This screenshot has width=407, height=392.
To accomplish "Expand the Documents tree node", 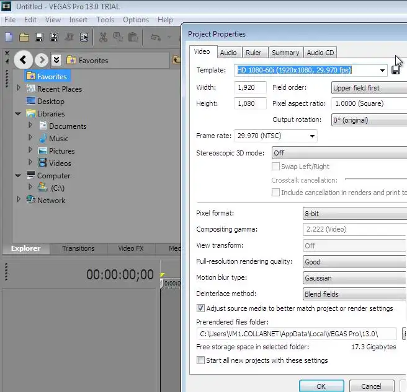I will (30, 124).
